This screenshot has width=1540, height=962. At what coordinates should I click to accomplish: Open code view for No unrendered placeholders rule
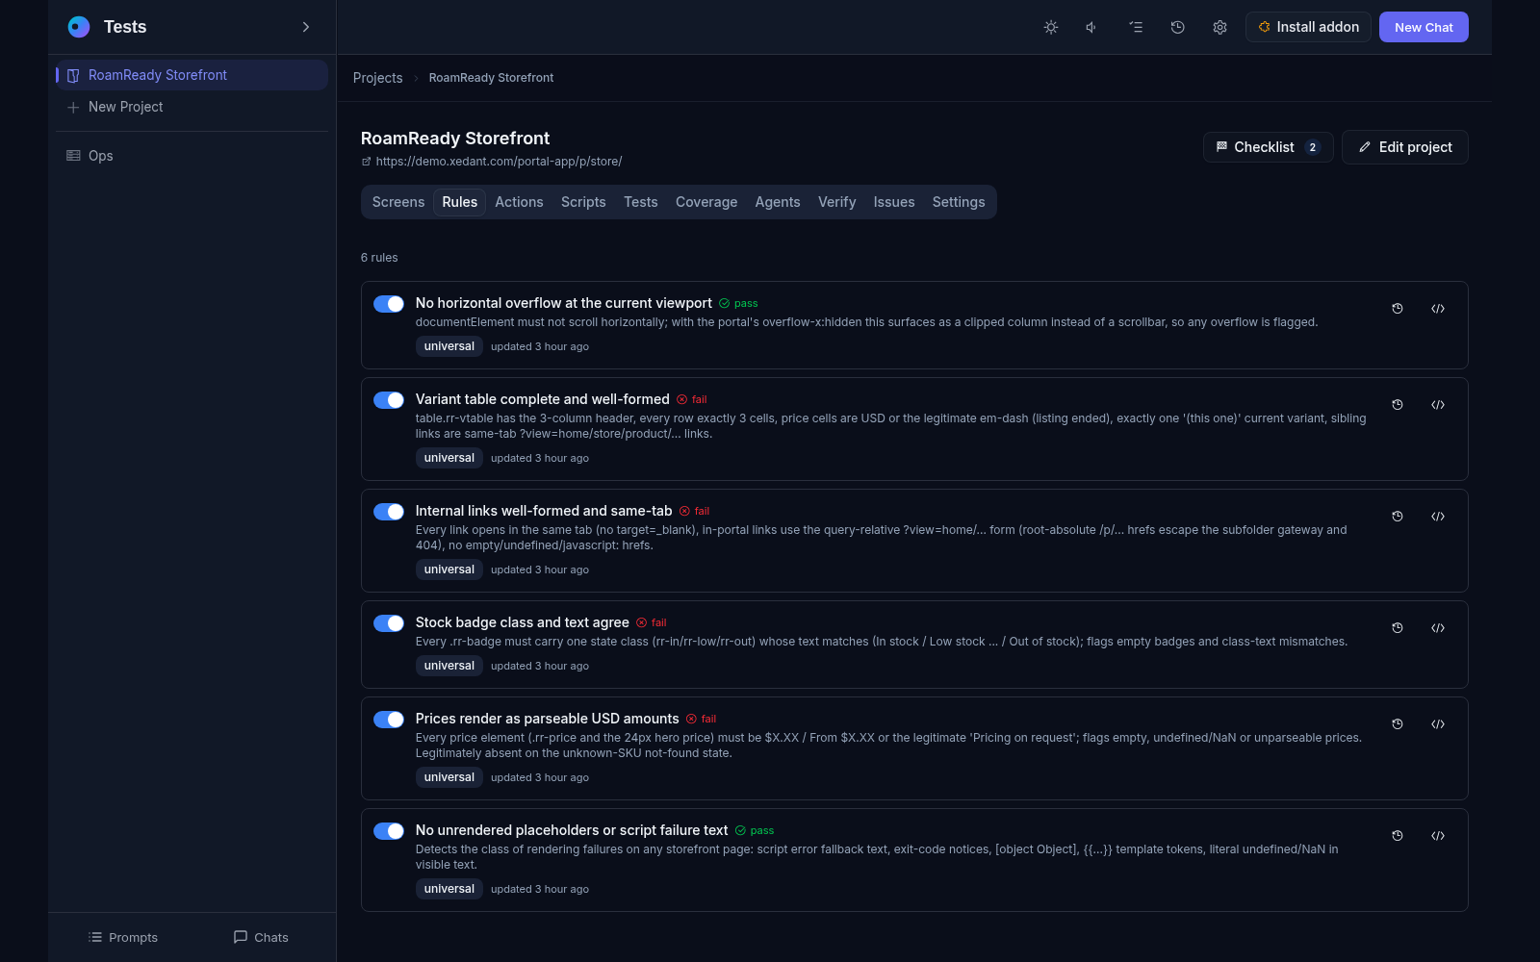(1438, 836)
